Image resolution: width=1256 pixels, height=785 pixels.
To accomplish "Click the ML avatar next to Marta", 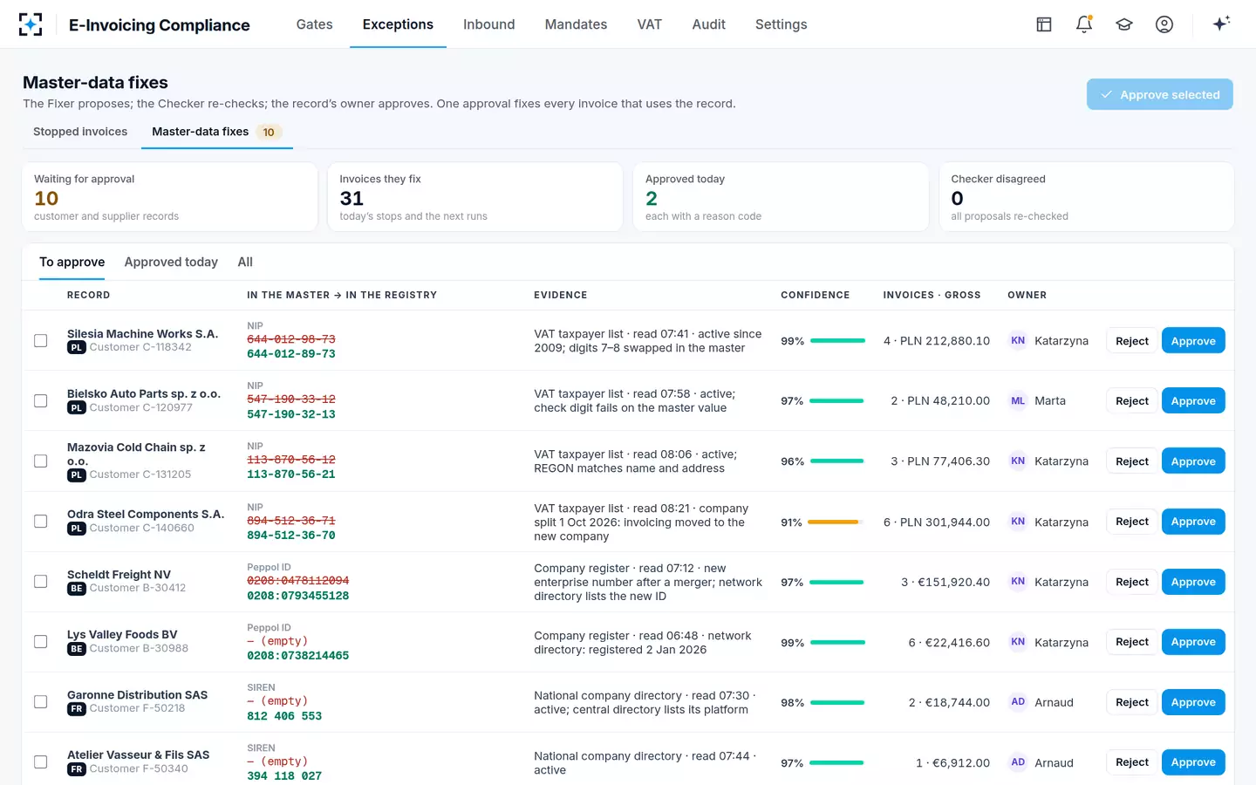I will [1018, 401].
